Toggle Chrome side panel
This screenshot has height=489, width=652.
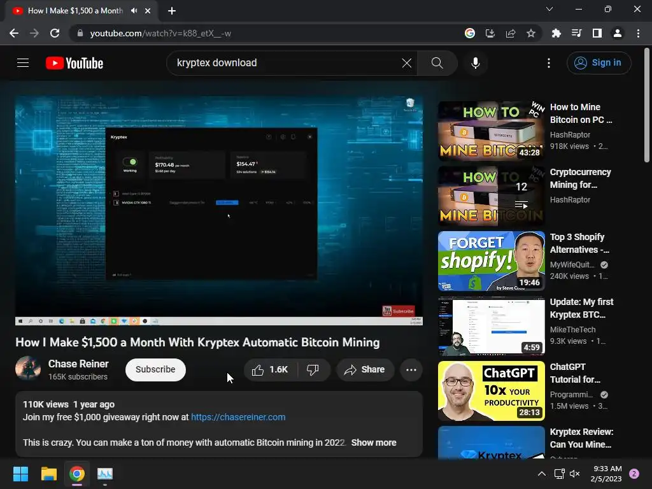tap(597, 33)
